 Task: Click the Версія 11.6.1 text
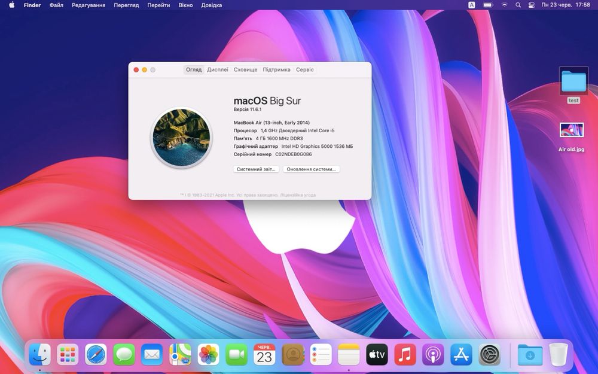[248, 109]
